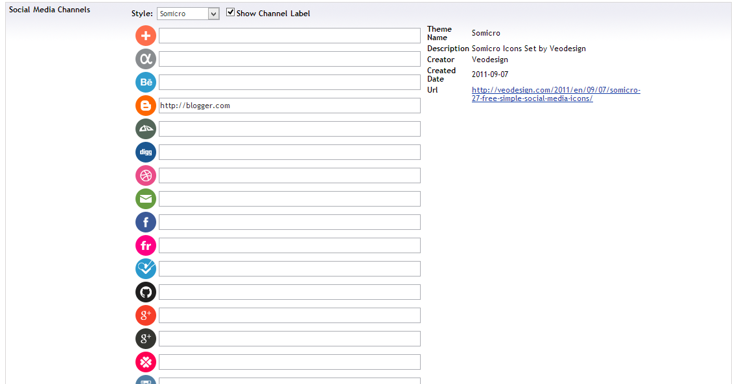Uncheck the Show Channel Label checkbox

tap(230, 13)
